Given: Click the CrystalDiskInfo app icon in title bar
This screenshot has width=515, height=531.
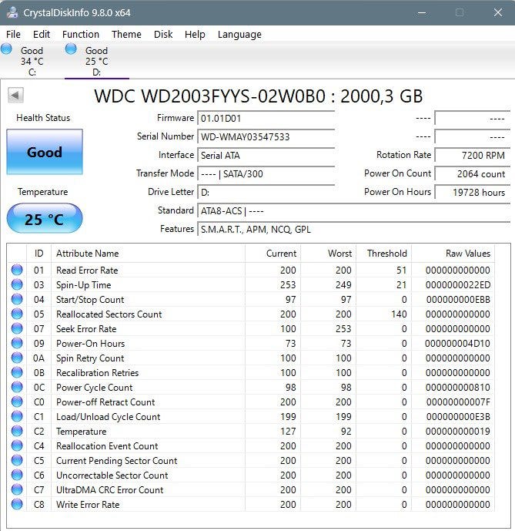Looking at the screenshot, I should pos(12,12).
